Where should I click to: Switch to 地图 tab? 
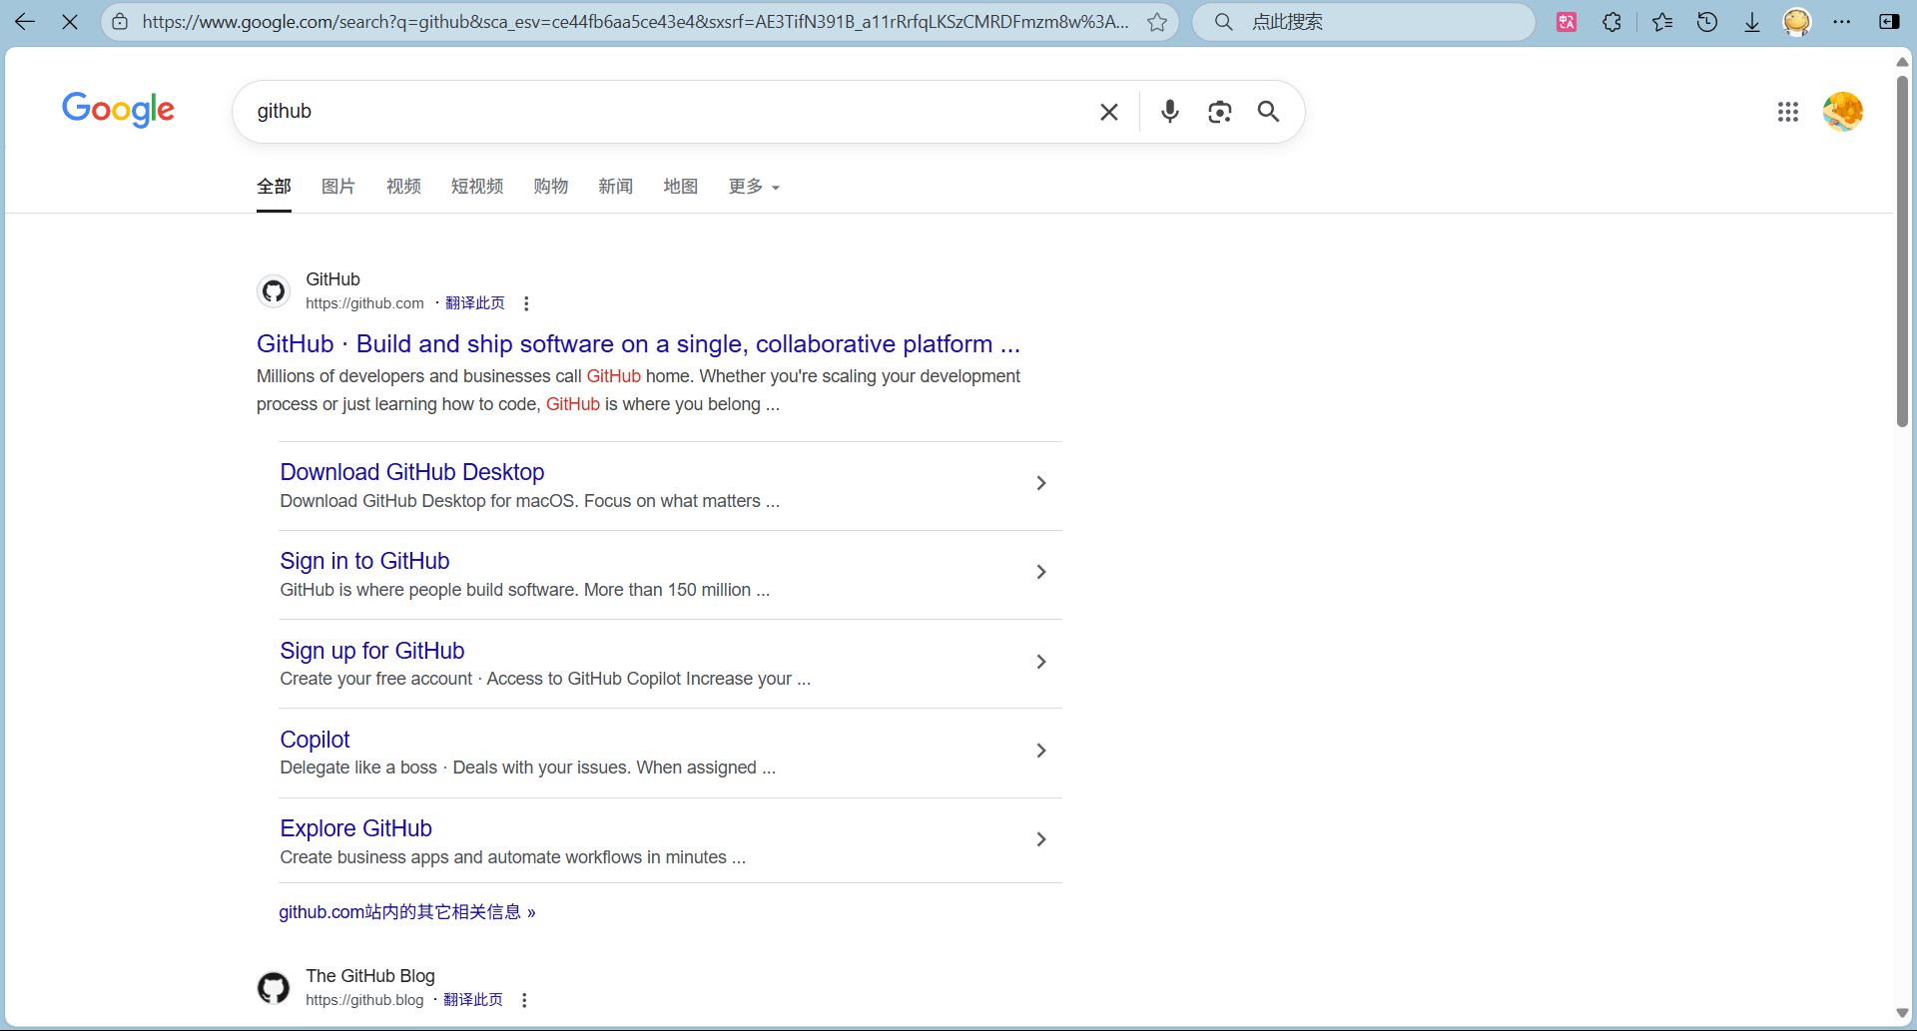pyautogui.click(x=681, y=187)
